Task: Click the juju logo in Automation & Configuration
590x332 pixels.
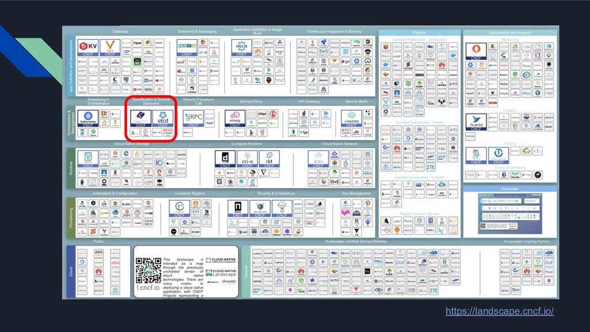Action: pyautogui.click(x=126, y=213)
